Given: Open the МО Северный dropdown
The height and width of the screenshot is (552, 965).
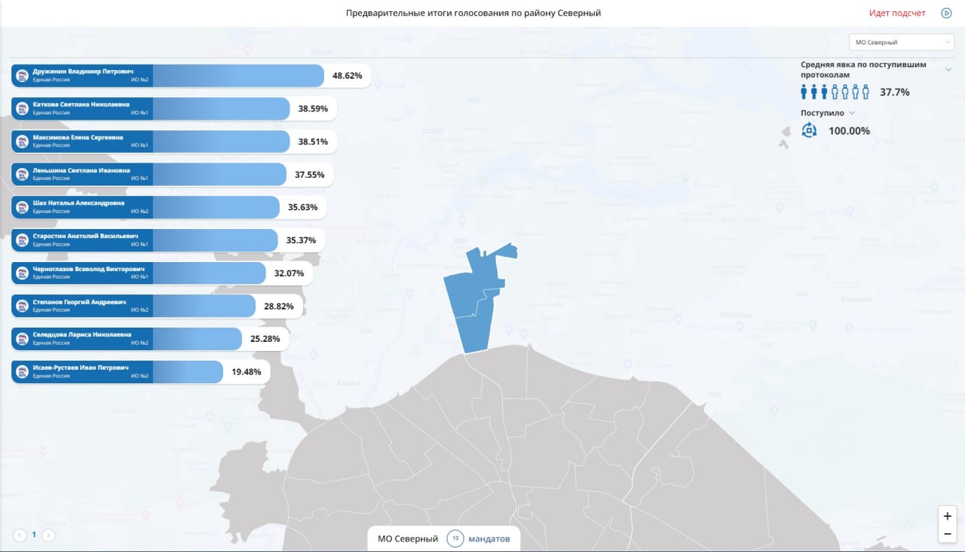Looking at the screenshot, I should coord(902,42).
